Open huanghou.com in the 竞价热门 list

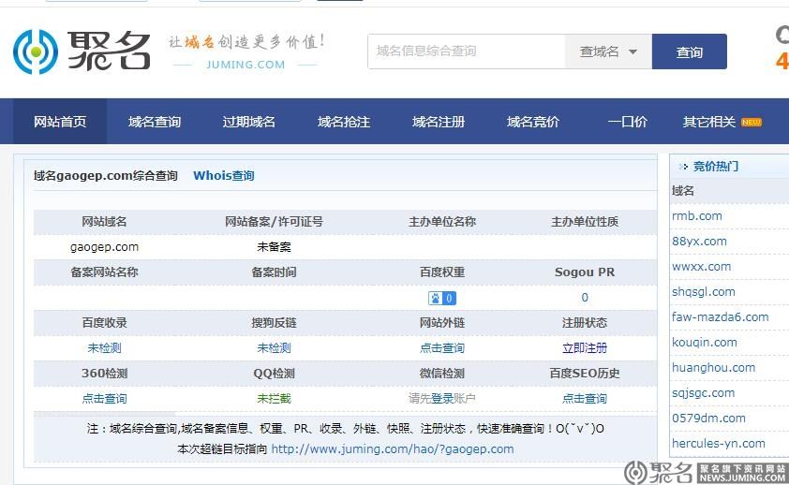713,367
